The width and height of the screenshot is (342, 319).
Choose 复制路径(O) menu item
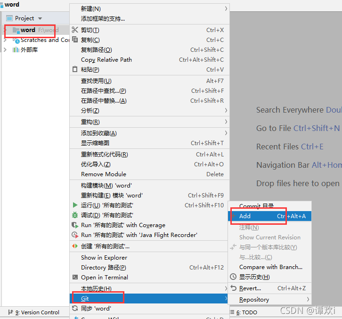pyautogui.click(x=149, y=50)
